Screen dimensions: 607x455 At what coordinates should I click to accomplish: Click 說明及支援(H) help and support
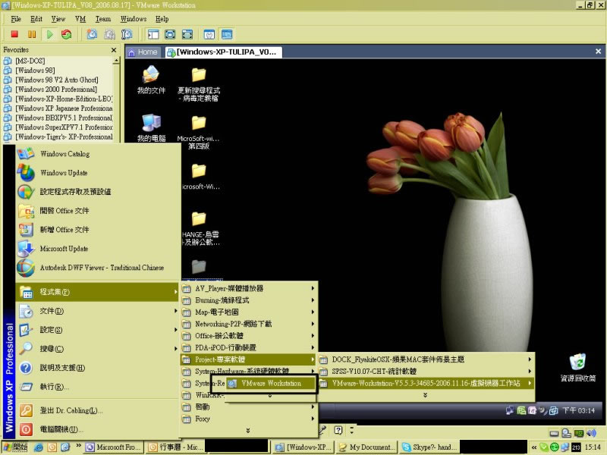point(98,368)
